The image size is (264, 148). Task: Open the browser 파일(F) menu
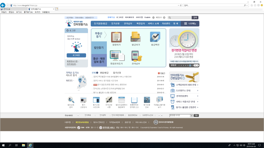click(4, 12)
